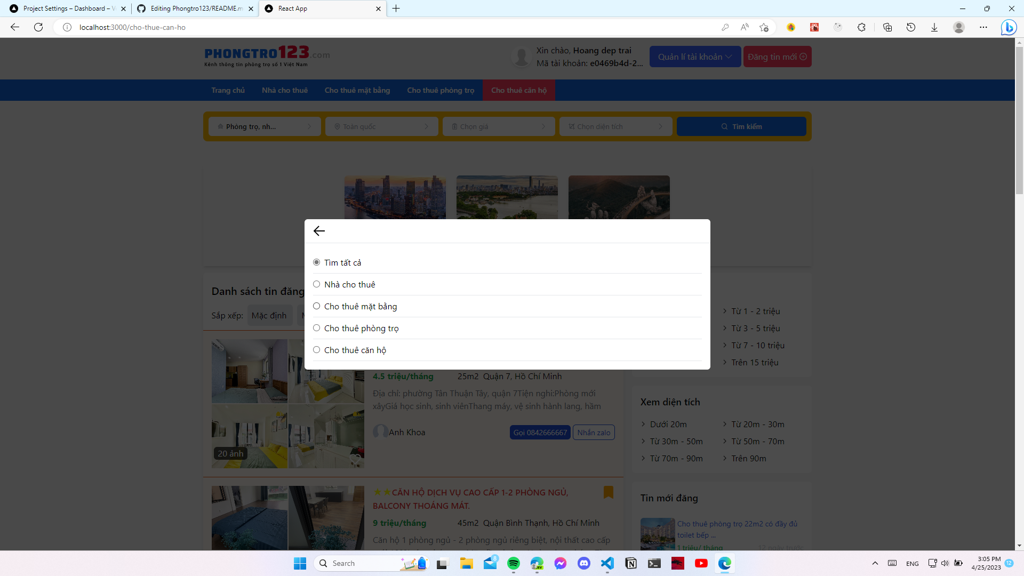Open browser downloads icon
The width and height of the screenshot is (1024, 576).
click(x=934, y=27)
